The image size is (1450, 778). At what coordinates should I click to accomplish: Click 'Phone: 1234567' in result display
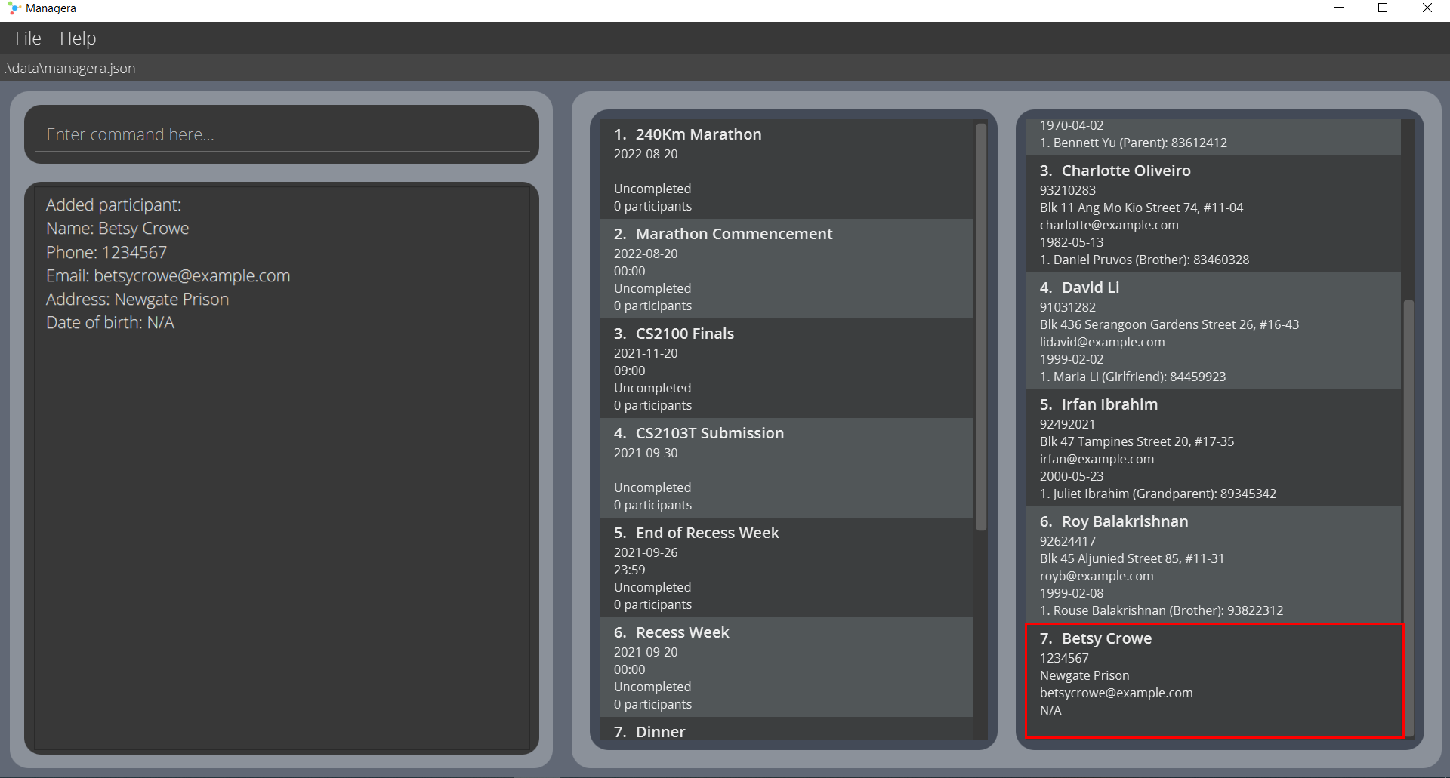point(106,252)
